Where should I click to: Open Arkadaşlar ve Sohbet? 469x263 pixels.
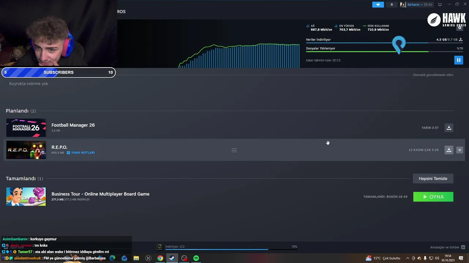tap(444, 247)
